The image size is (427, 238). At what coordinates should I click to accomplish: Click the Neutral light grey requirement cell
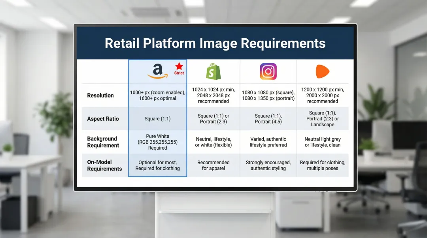click(x=323, y=142)
